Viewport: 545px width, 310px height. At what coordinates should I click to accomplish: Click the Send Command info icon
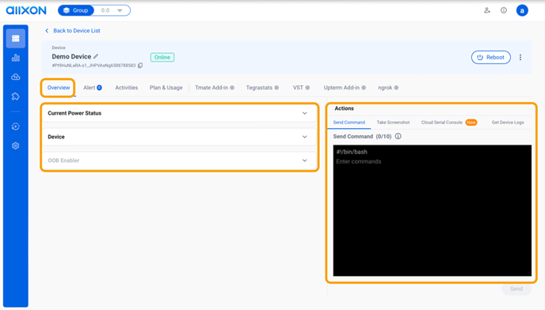point(398,136)
